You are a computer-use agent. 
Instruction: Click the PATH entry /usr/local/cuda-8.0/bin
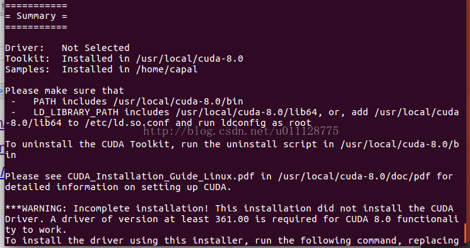pyautogui.click(x=178, y=101)
